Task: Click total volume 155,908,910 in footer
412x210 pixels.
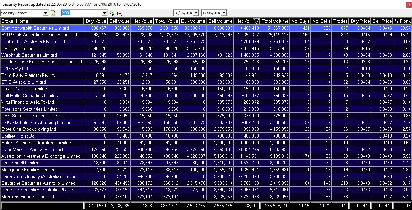Action: [275, 206]
